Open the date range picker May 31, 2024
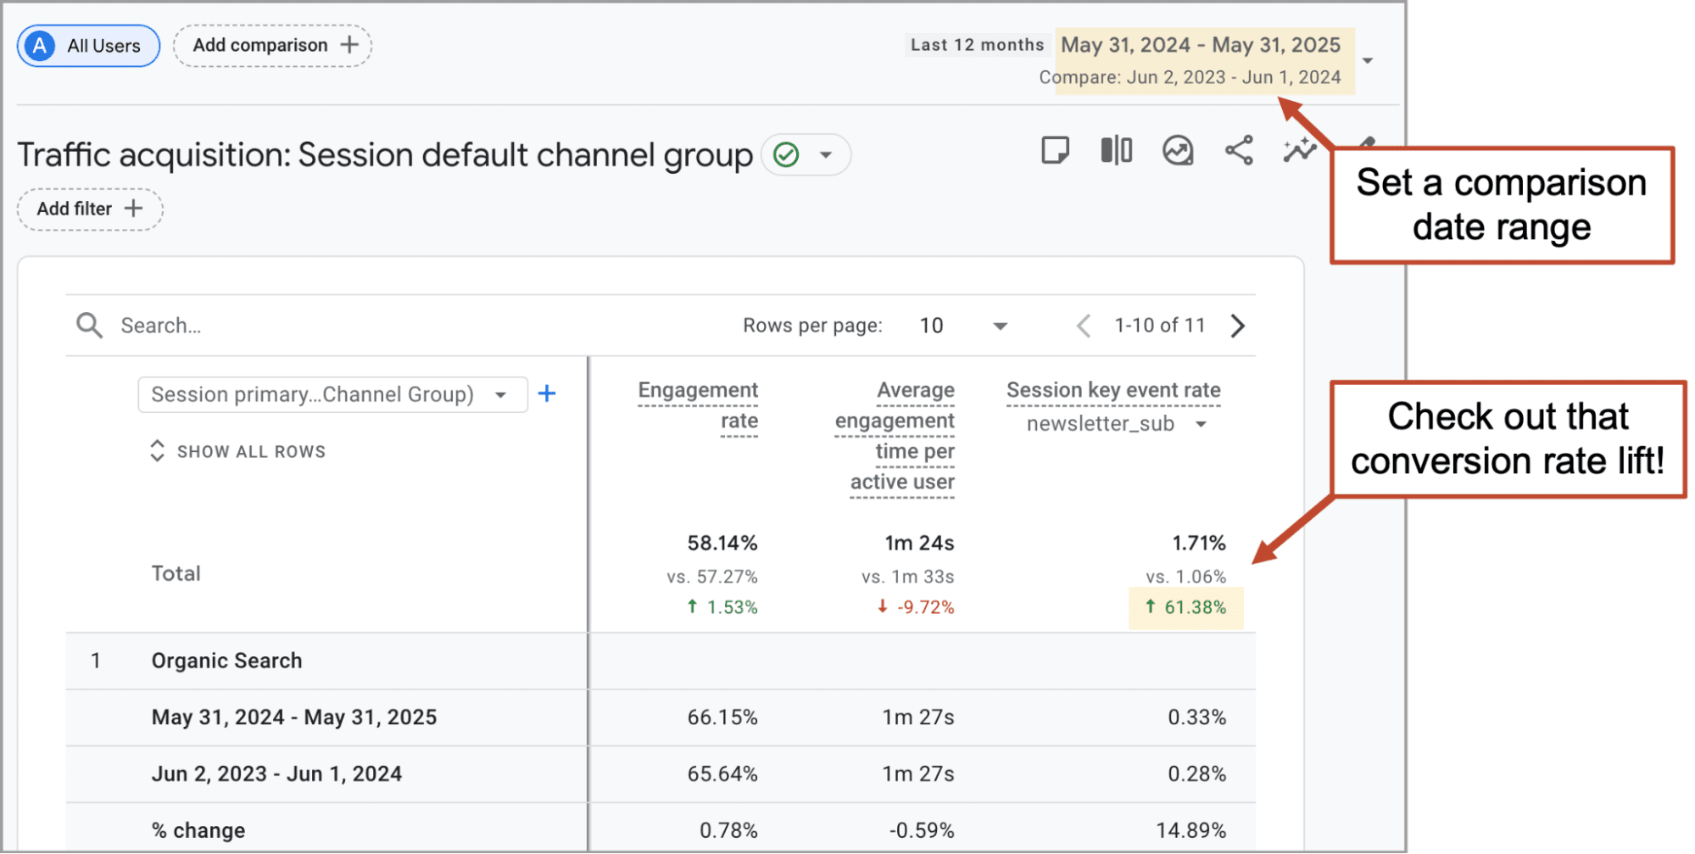This screenshot has height=854, width=1695. tap(1200, 45)
